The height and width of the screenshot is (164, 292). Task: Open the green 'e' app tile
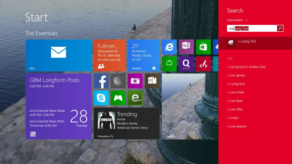(135, 98)
